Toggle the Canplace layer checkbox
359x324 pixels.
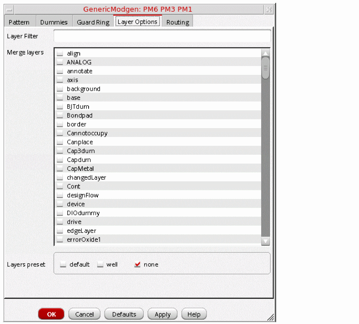pyautogui.click(x=60, y=142)
